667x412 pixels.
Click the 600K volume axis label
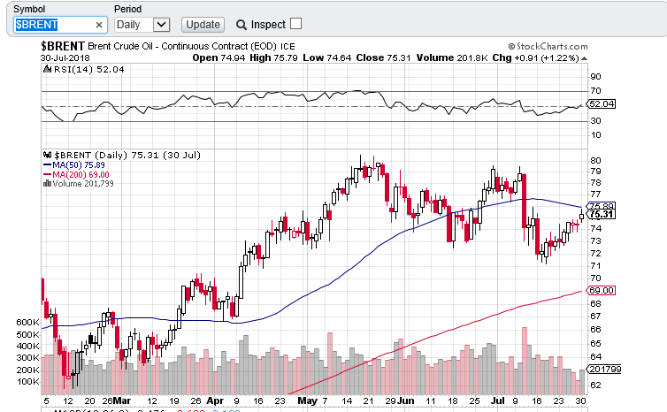click(27, 323)
